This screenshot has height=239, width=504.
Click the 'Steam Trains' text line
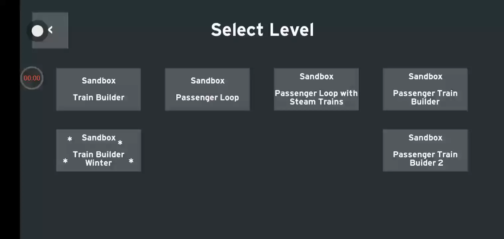tap(316, 102)
